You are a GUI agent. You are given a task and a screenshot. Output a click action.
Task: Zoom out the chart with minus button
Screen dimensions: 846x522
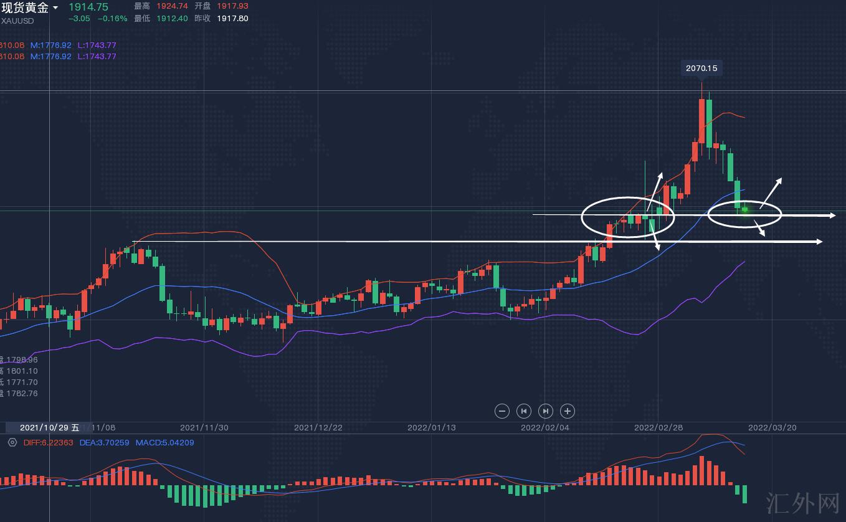(501, 410)
